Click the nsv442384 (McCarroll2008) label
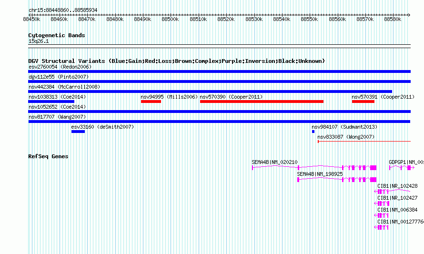 pyautogui.click(x=64, y=87)
